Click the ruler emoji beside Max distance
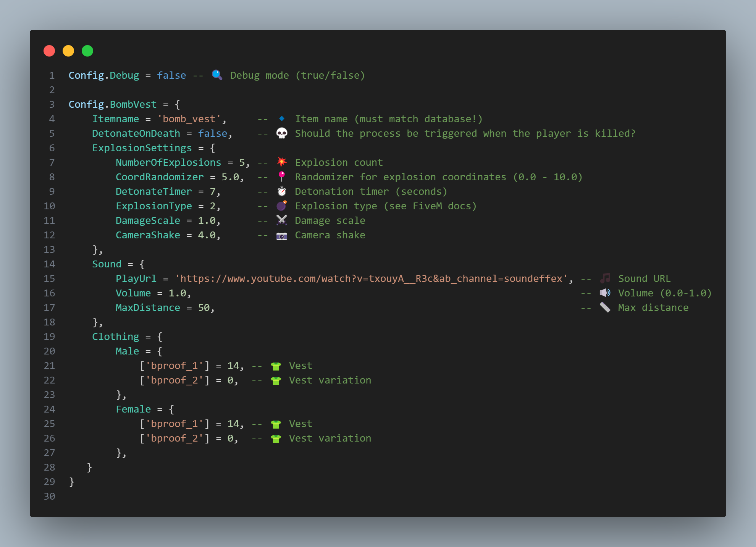 pos(605,307)
